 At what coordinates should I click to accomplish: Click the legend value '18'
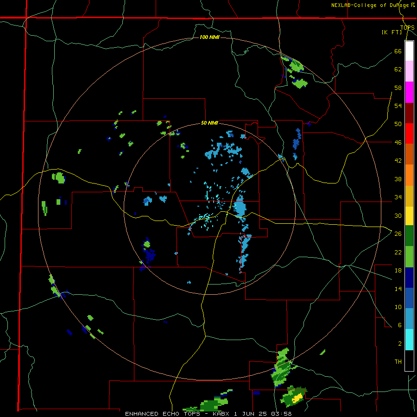(398, 271)
